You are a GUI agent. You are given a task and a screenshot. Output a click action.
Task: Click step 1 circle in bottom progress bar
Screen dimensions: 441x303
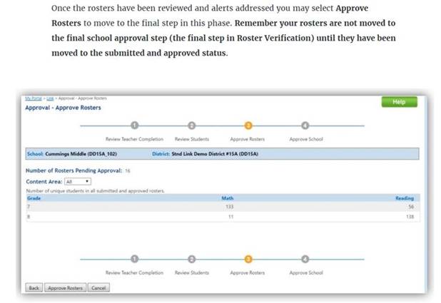coord(134,260)
